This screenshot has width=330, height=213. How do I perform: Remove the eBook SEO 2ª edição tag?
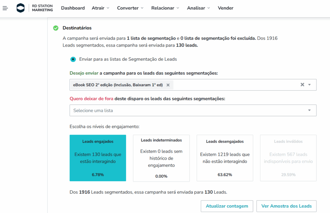tap(168, 85)
